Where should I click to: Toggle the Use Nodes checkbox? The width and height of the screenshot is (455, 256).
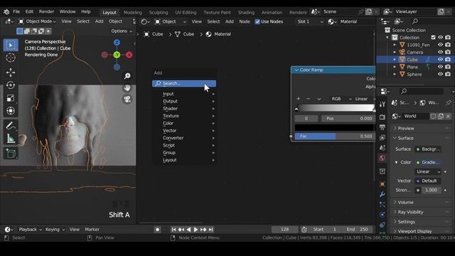point(257,21)
